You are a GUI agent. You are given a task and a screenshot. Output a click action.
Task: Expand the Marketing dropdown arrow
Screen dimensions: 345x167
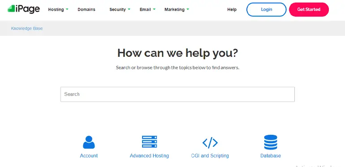pyautogui.click(x=188, y=9)
